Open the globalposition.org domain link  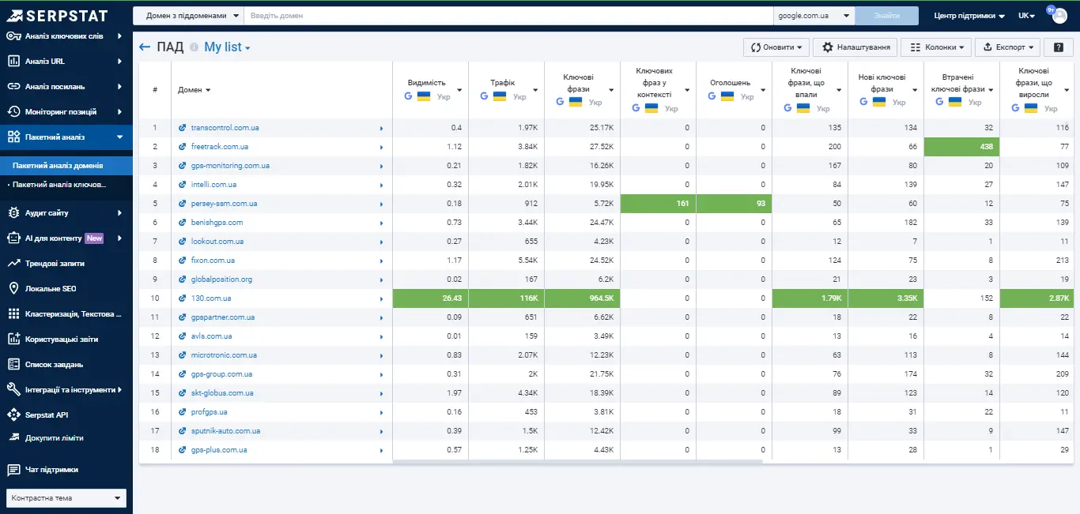pos(221,280)
